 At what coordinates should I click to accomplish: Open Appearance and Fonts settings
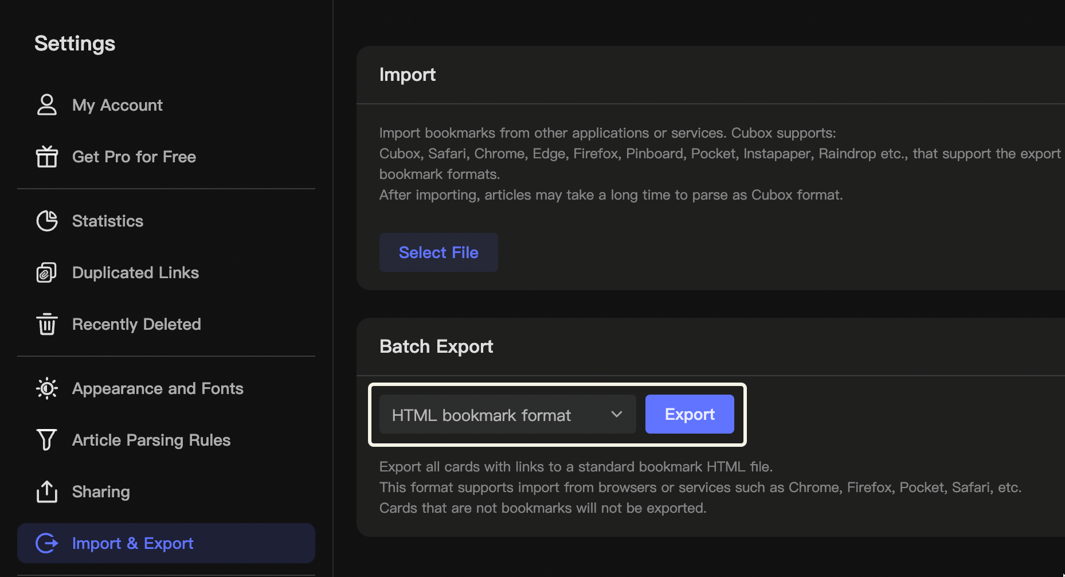pyautogui.click(x=166, y=388)
